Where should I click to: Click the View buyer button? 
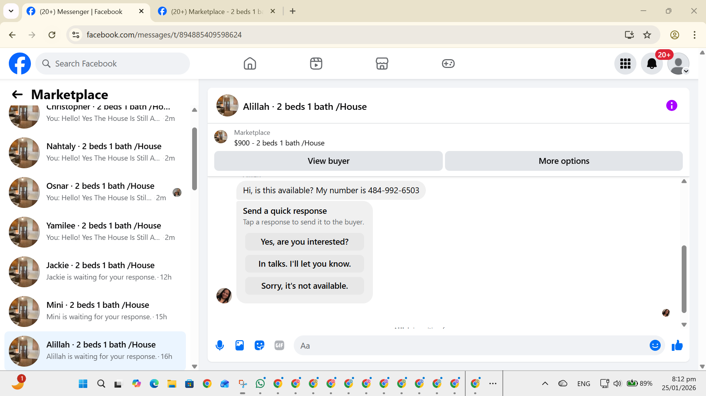328,161
